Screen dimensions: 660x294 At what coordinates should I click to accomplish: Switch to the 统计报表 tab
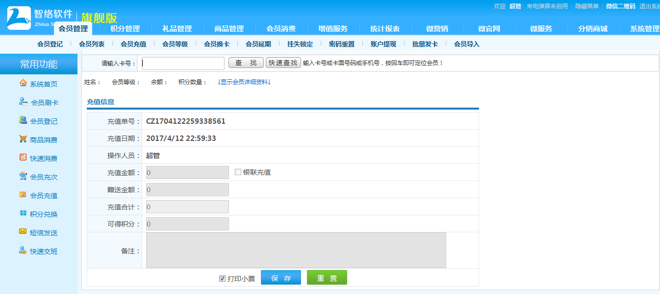385,29
